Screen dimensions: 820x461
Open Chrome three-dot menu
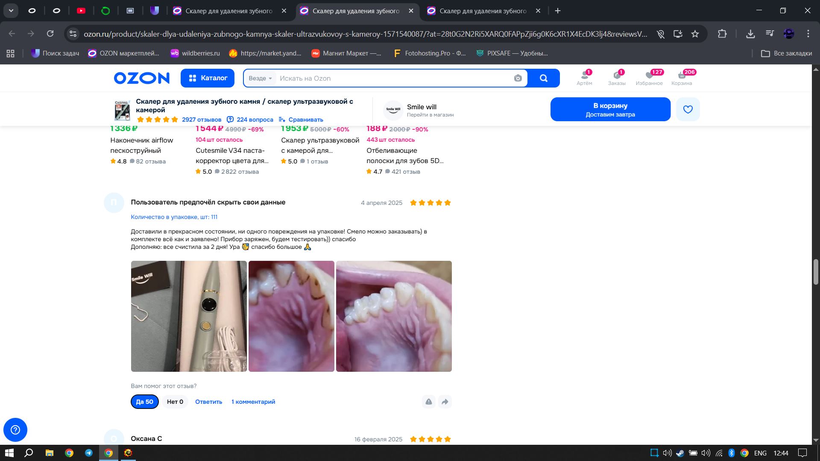(808, 34)
